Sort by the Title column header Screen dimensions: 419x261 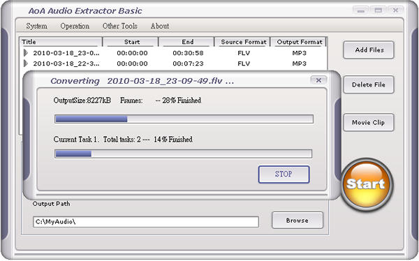(61, 42)
